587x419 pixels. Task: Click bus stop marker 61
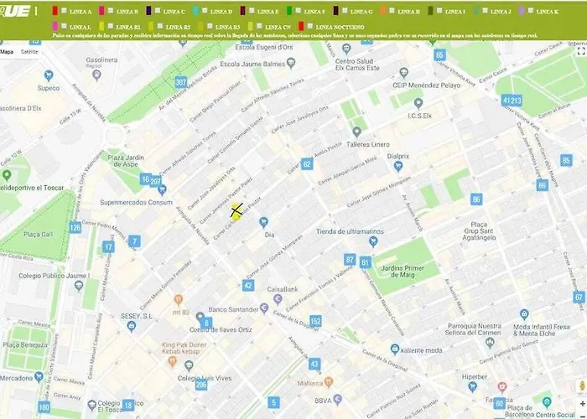tap(366, 262)
